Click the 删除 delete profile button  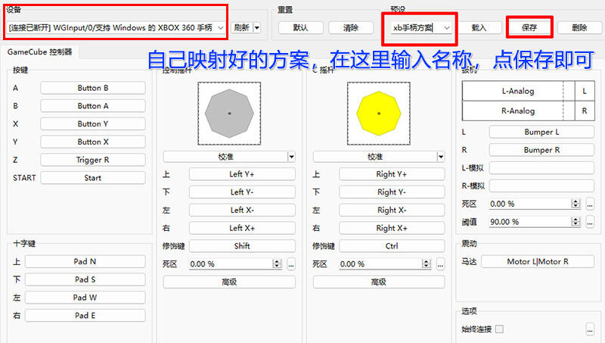tap(579, 28)
